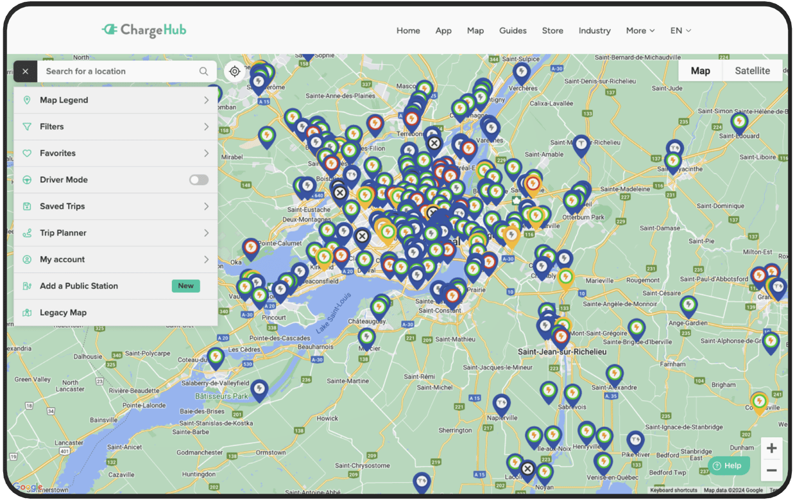Image resolution: width=795 pixels, height=500 pixels.
Task: Click the Add a Public Station icon
Action: pyautogui.click(x=27, y=286)
